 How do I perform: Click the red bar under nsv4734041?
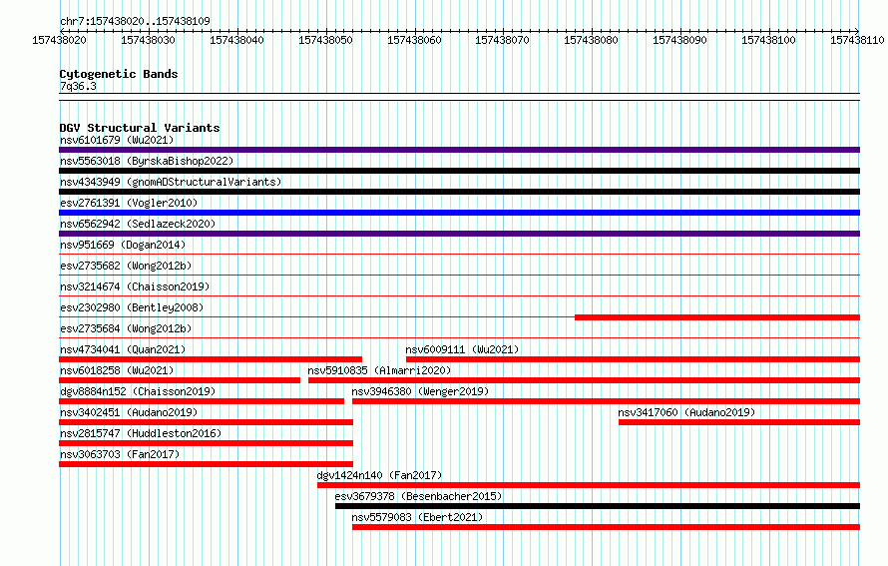point(211,359)
